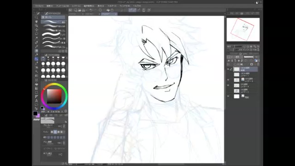Open the File menu
The width and height of the screenshot is (295, 166).
click(x=39, y=6)
